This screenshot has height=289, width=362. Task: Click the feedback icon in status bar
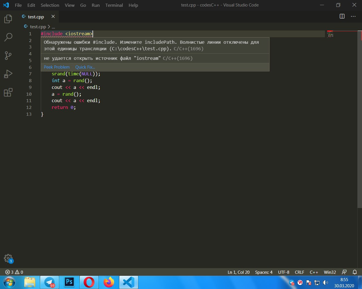point(344,272)
